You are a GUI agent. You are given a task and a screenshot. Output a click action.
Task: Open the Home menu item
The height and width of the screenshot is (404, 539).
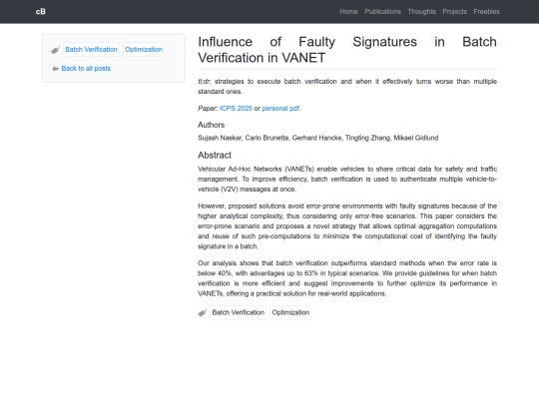click(x=348, y=12)
